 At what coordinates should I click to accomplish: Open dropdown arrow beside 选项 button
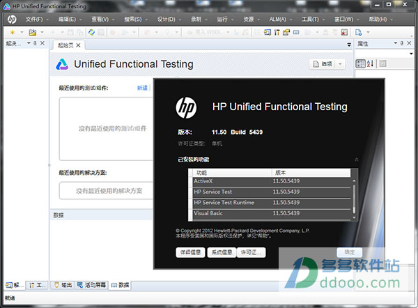(340, 64)
